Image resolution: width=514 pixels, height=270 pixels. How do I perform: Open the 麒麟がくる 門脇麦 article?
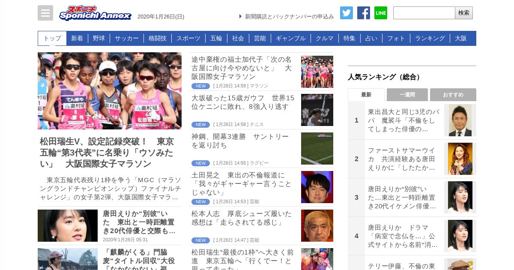140,259
